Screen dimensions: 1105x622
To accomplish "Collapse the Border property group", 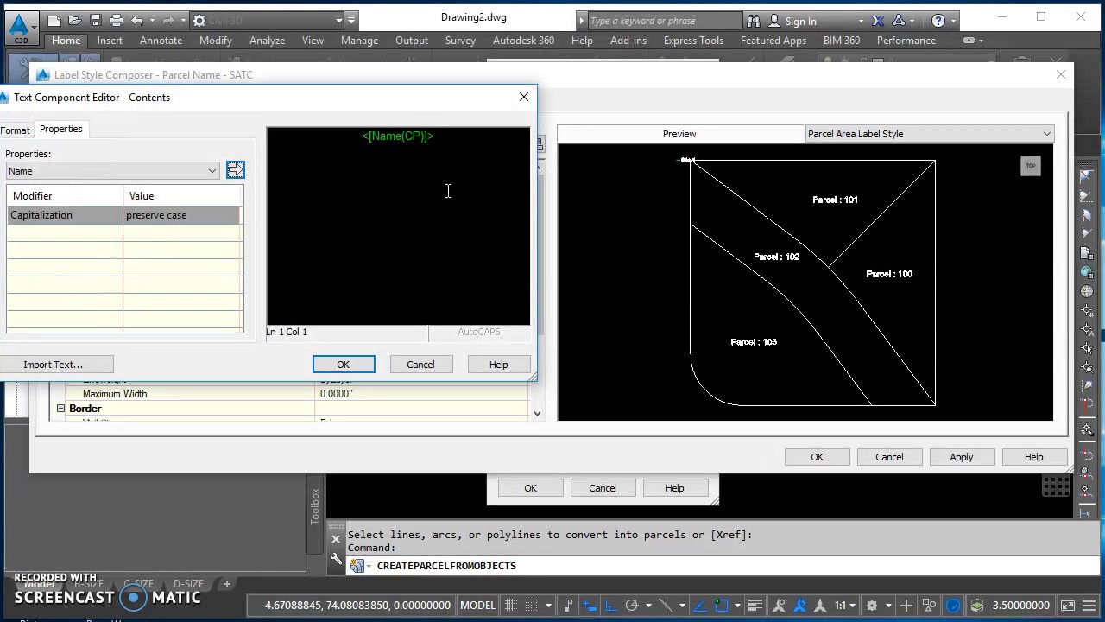I will point(60,409).
